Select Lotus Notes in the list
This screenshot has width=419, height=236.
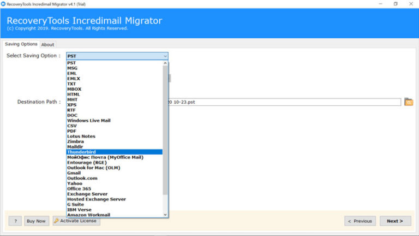tap(81, 136)
